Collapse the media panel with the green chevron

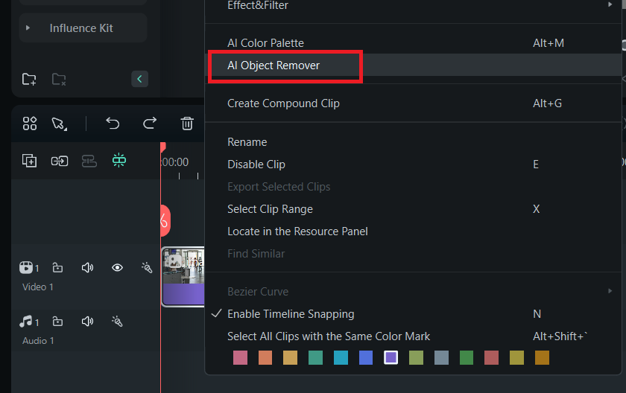139,79
